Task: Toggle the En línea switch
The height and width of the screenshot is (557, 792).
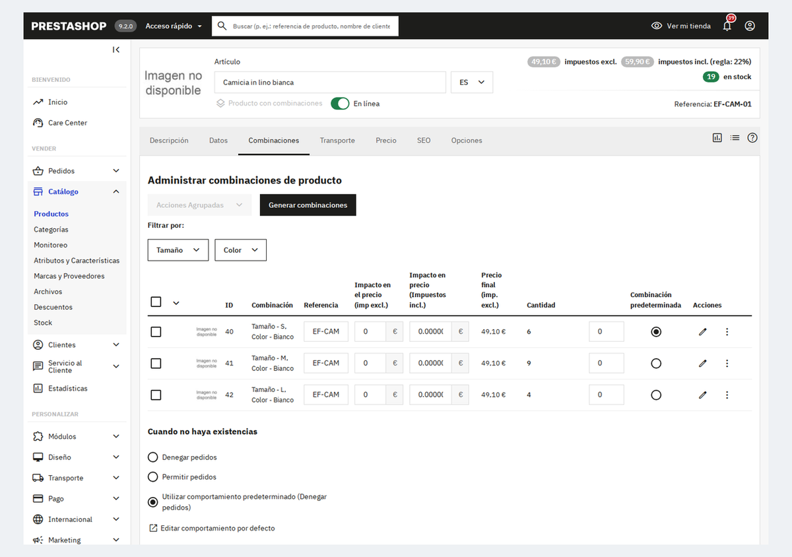Action: tap(340, 104)
